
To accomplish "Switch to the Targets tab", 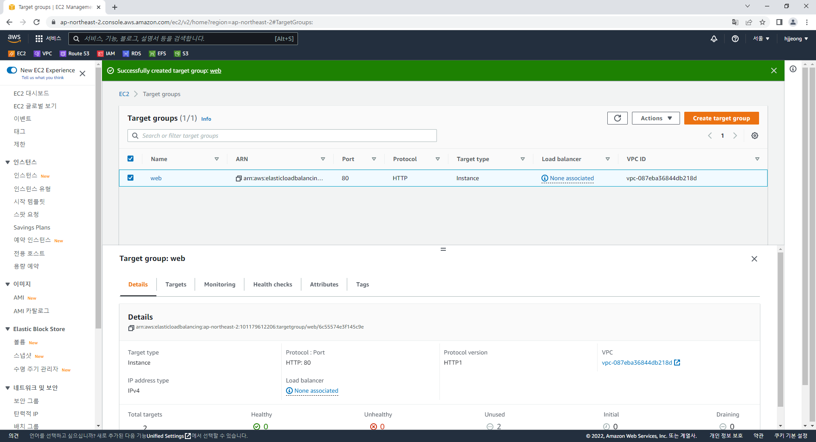I will coord(176,284).
